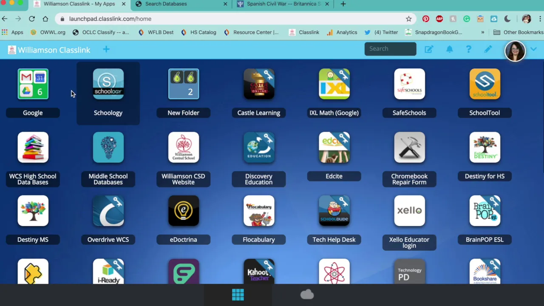Open the Destiny MS app

pos(33,211)
